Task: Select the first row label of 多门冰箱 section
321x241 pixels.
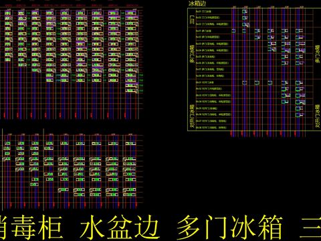Action: (x=203, y=31)
